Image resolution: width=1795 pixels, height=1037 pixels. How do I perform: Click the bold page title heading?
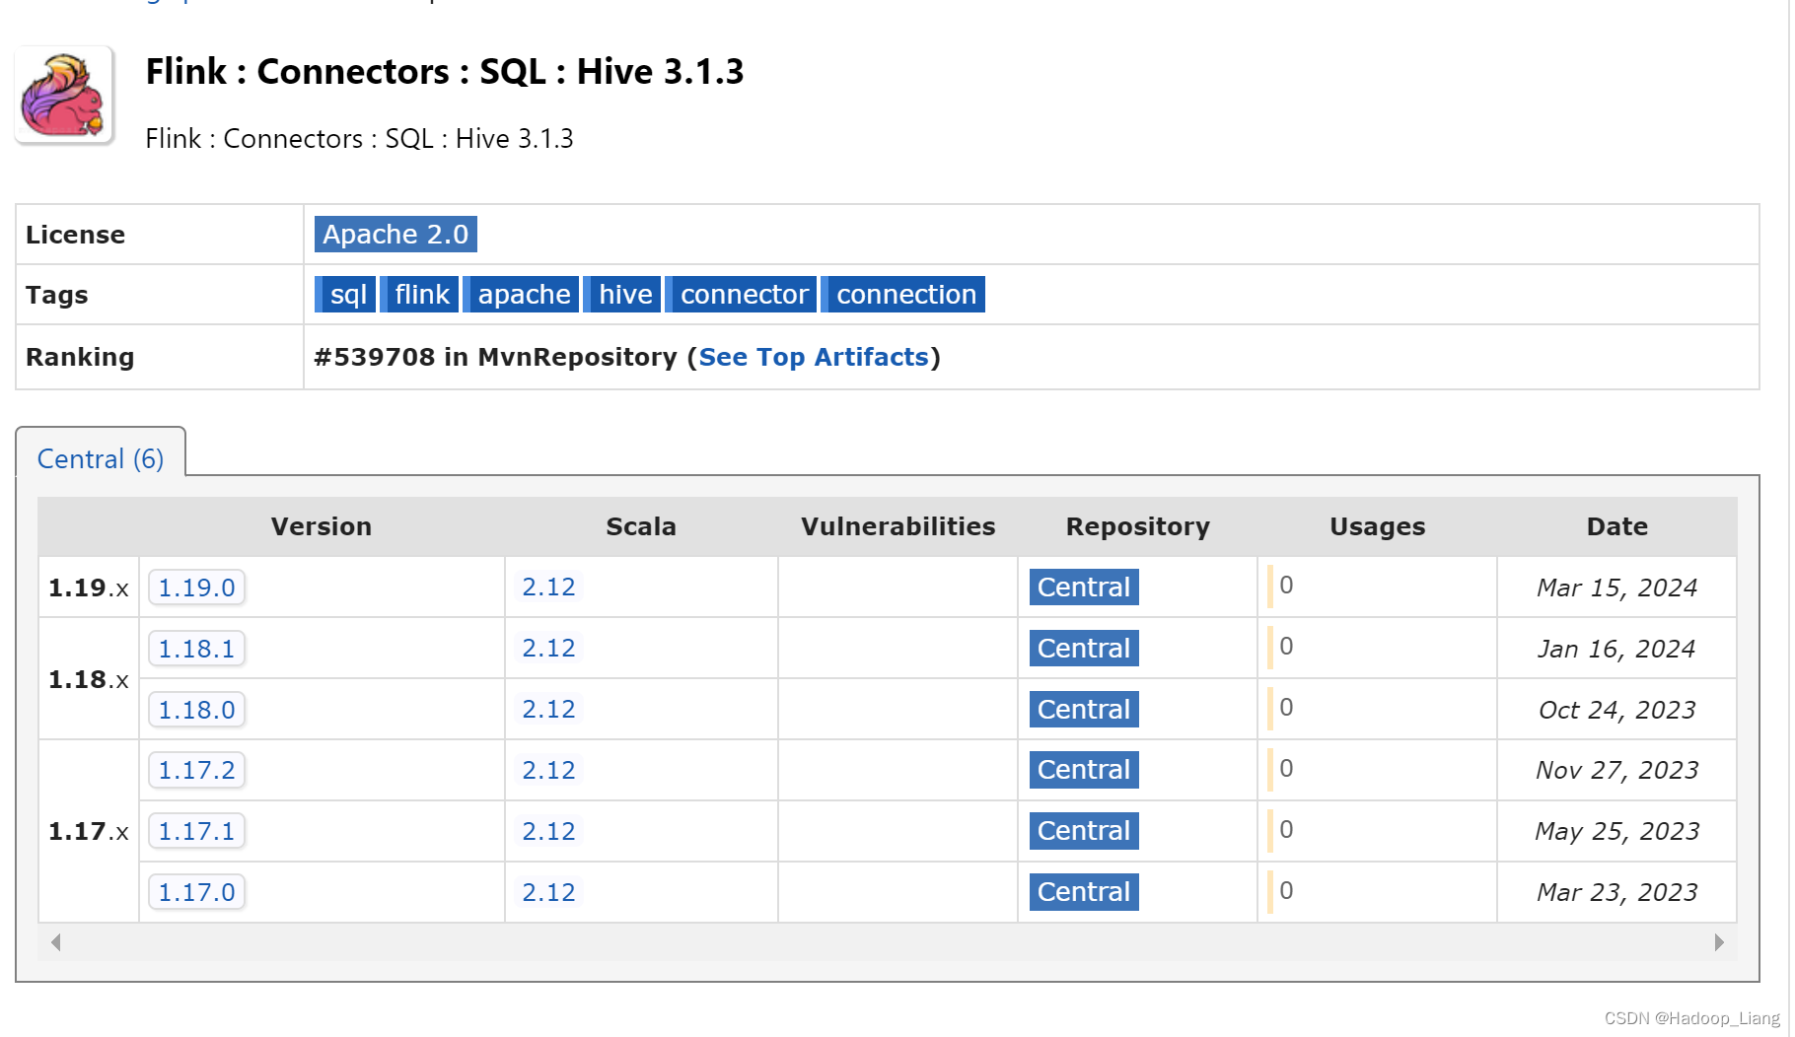[445, 72]
